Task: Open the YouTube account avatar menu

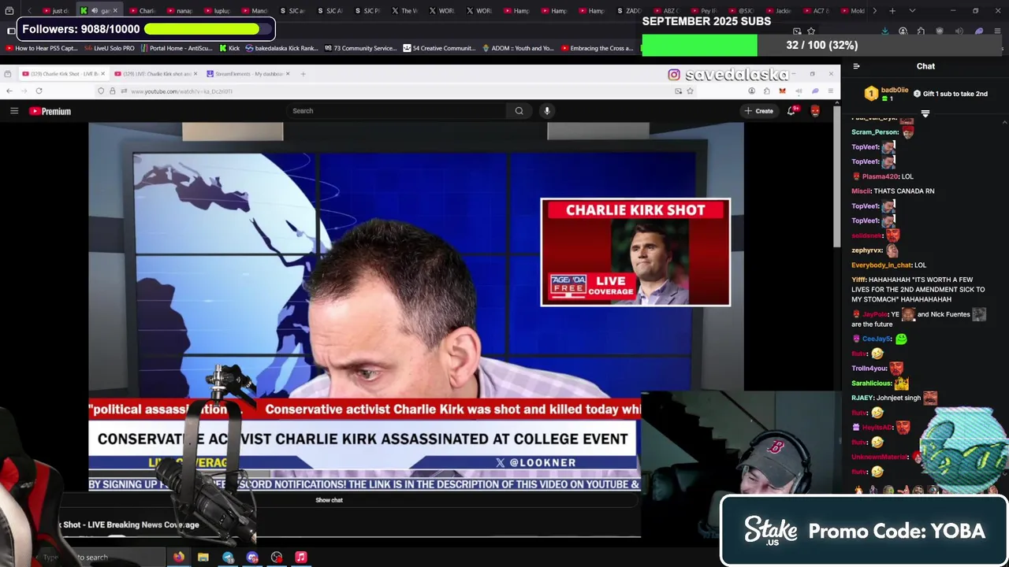Action: (x=815, y=111)
